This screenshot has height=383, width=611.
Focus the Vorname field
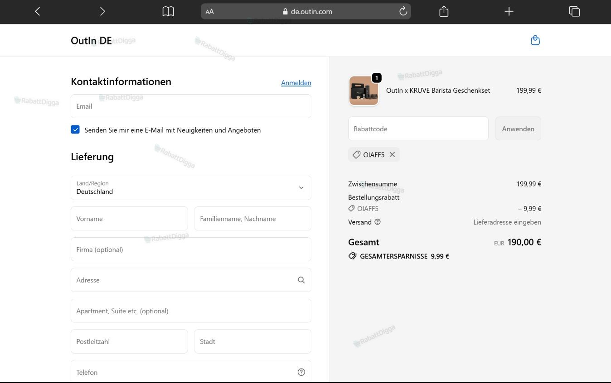point(129,219)
